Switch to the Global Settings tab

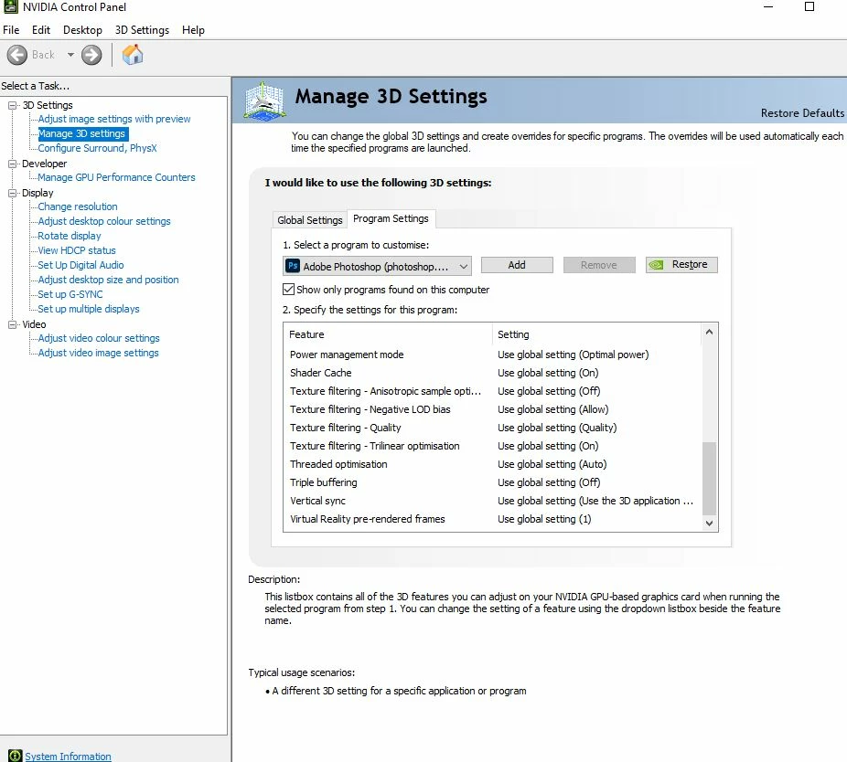pyautogui.click(x=309, y=220)
